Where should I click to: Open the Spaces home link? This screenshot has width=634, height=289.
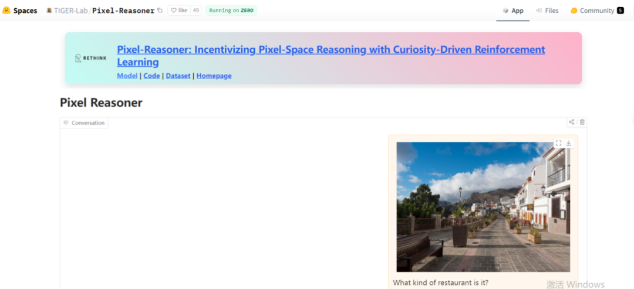point(25,11)
